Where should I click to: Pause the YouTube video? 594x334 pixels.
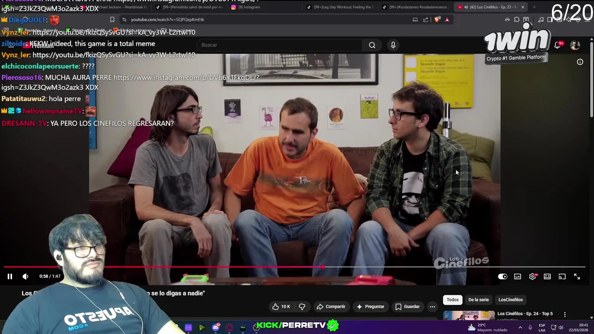[9, 276]
